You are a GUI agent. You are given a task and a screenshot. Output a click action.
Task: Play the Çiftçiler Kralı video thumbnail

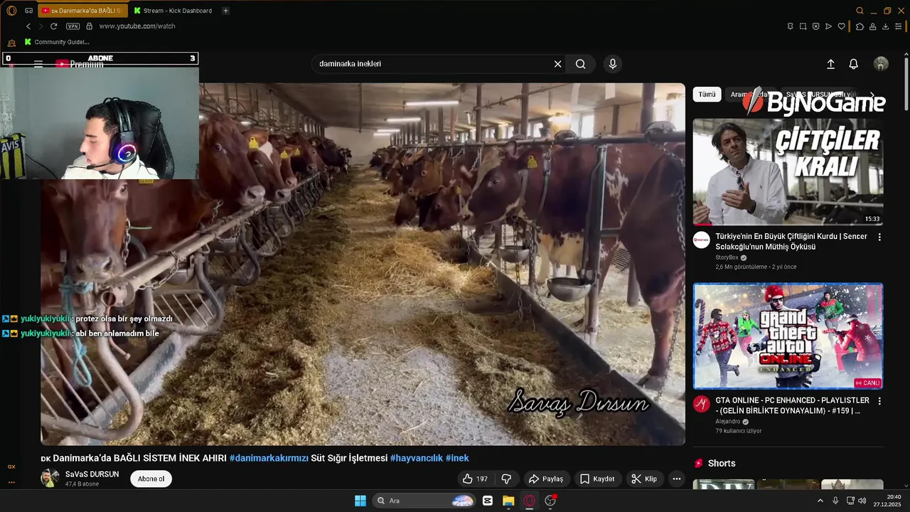[788, 171]
